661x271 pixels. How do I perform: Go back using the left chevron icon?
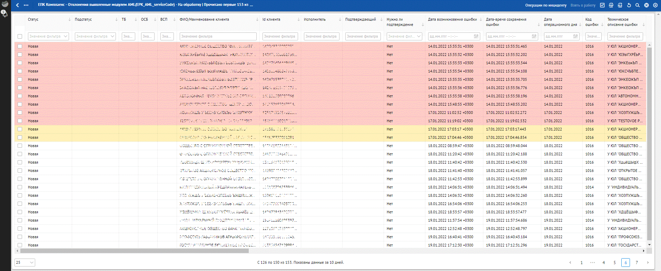tap(18, 5)
